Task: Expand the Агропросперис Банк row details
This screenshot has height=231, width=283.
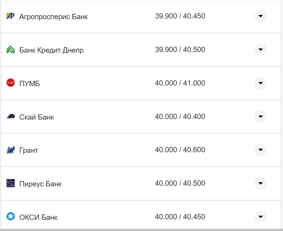Action: coord(260,16)
